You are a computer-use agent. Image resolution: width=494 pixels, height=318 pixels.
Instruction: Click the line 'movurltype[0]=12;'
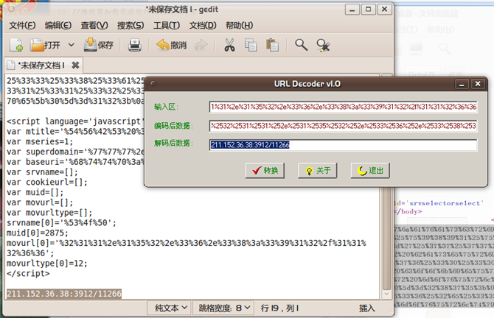47,264
